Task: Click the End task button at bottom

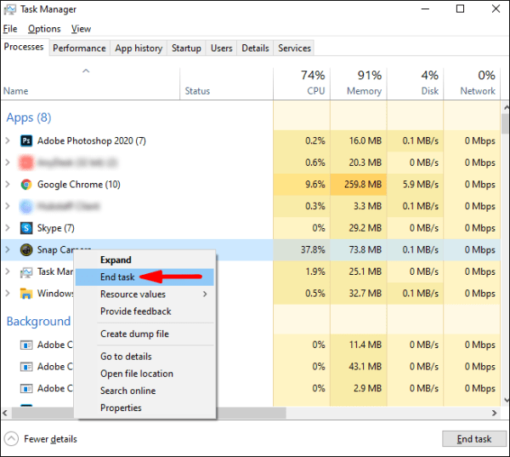Action: 474,439
